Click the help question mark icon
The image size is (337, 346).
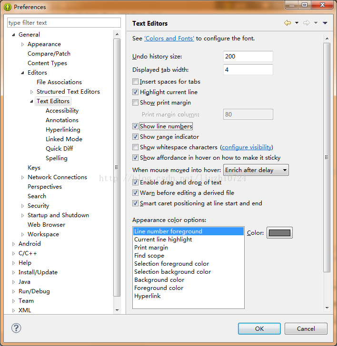(x=16, y=328)
